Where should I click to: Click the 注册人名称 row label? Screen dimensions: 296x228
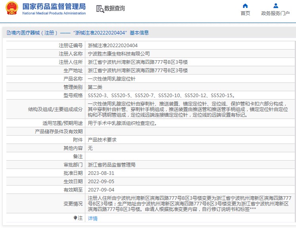(71, 54)
